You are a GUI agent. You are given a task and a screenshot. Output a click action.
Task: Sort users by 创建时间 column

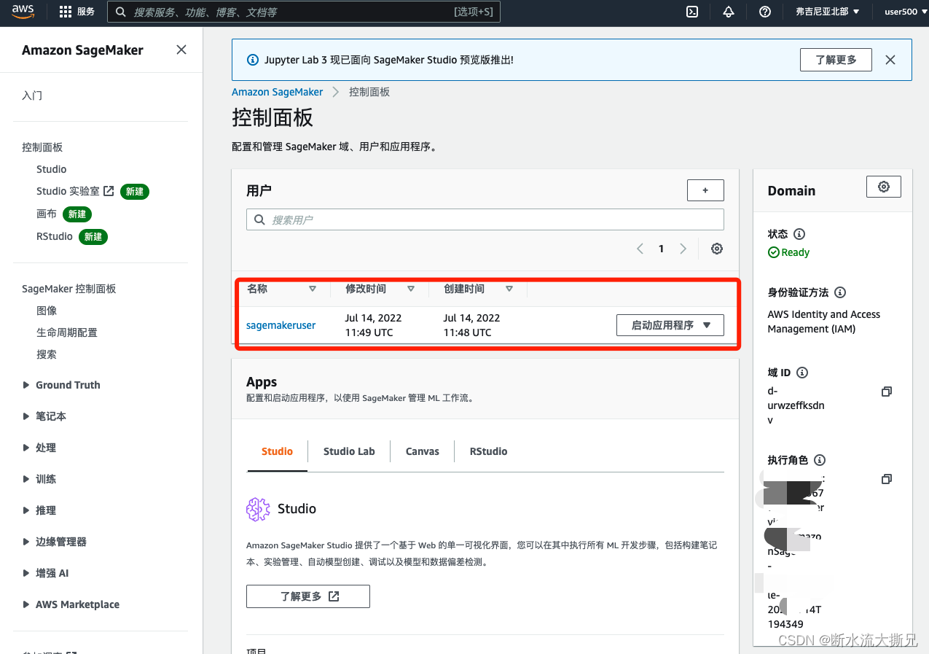pos(509,289)
